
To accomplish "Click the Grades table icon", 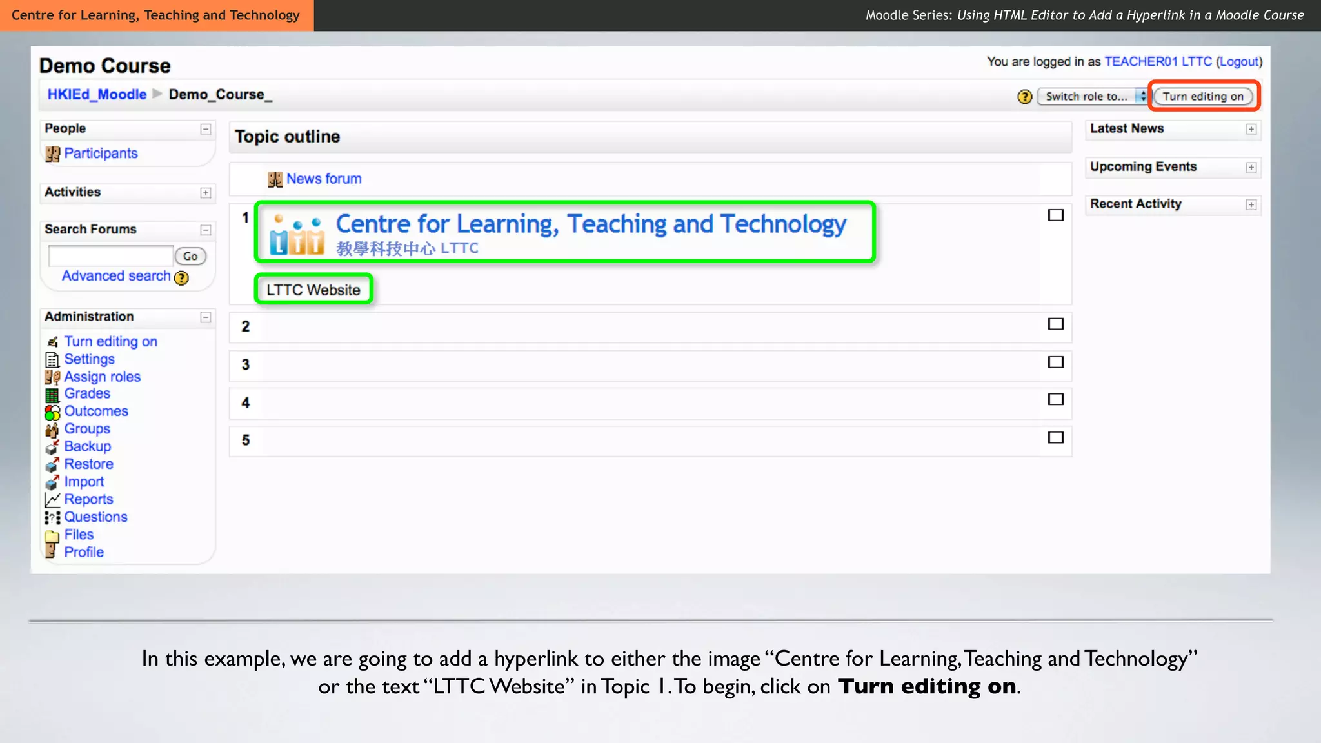I will point(52,395).
